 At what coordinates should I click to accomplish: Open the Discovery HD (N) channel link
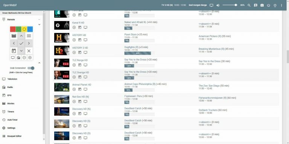point(81,109)
